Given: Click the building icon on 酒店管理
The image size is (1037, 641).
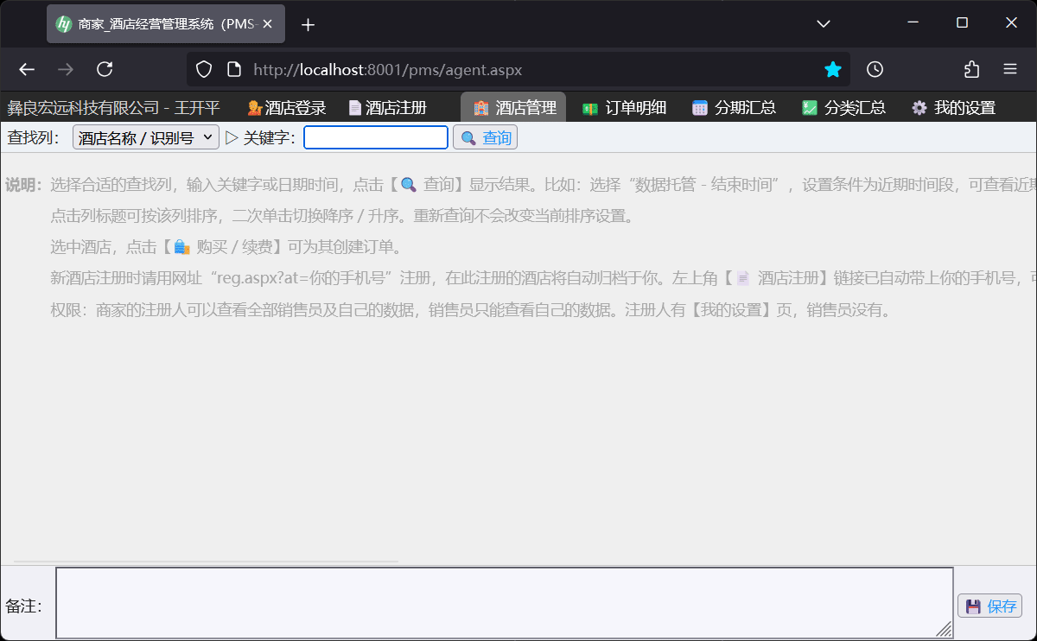Looking at the screenshot, I should coord(480,107).
